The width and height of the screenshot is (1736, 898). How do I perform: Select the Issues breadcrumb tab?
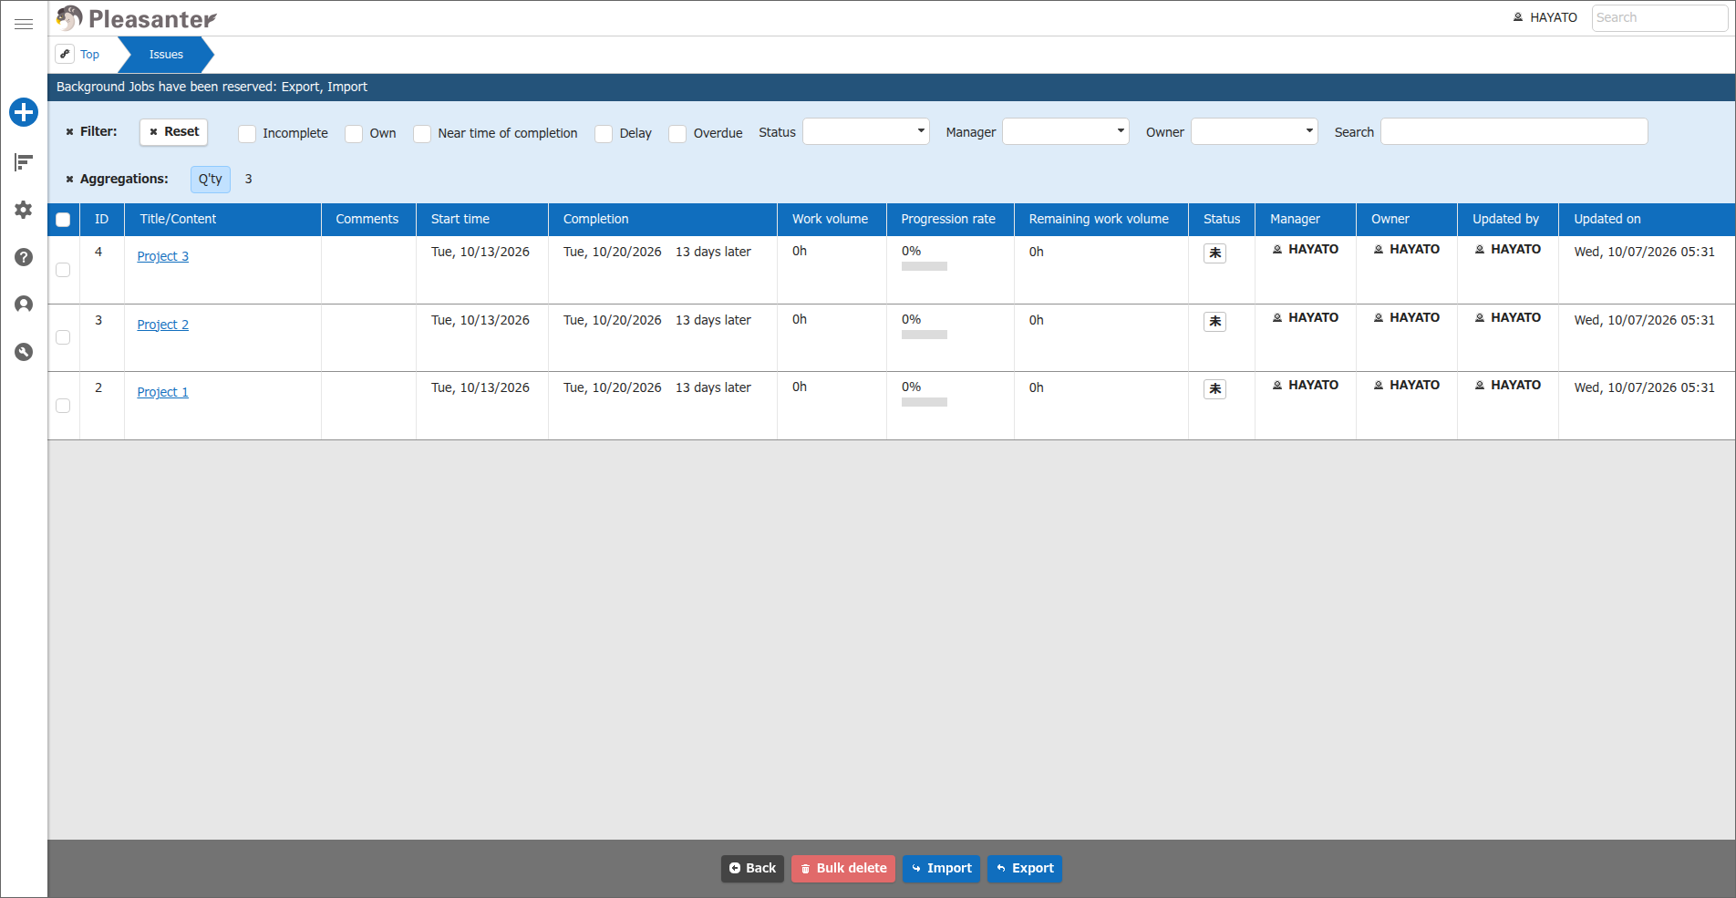point(166,55)
